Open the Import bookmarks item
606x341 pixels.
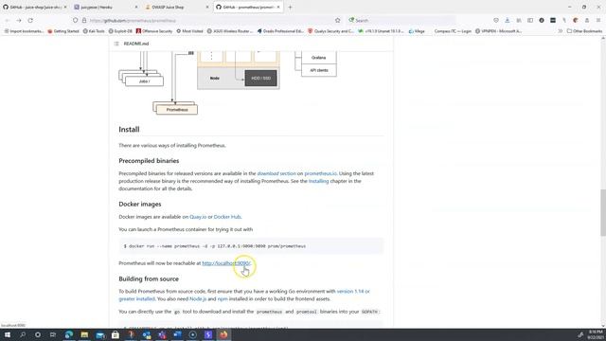coord(24,31)
